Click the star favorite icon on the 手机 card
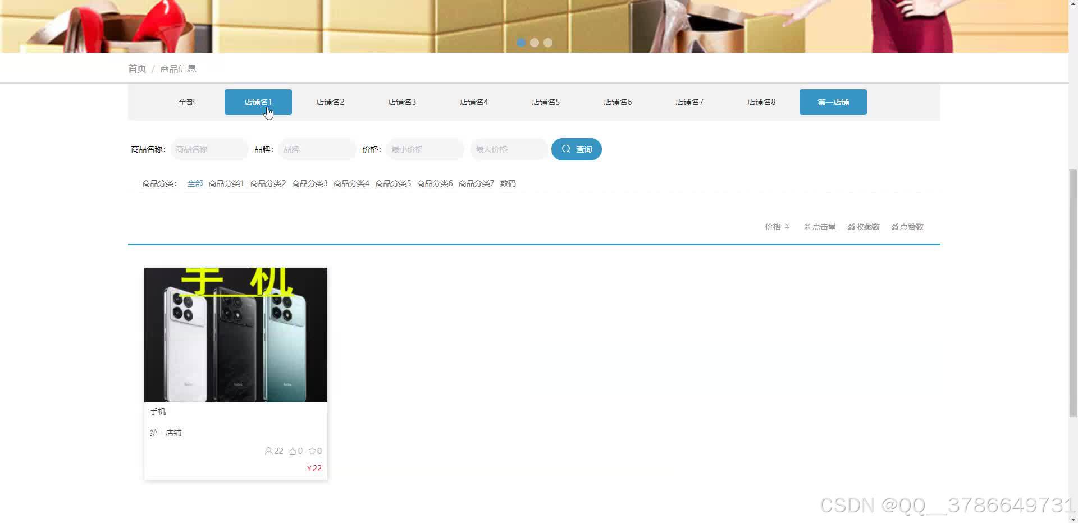 click(312, 451)
